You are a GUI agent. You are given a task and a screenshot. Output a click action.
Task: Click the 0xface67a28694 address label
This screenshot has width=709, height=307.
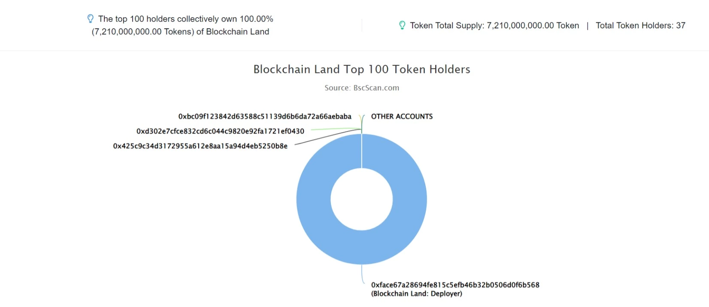(455, 285)
